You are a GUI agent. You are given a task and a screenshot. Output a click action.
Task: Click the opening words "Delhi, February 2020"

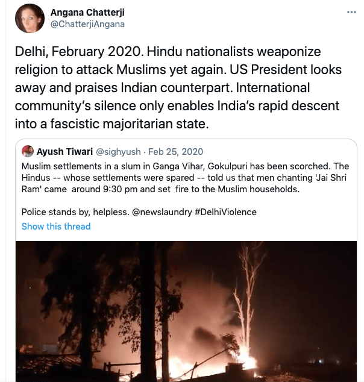coord(66,52)
